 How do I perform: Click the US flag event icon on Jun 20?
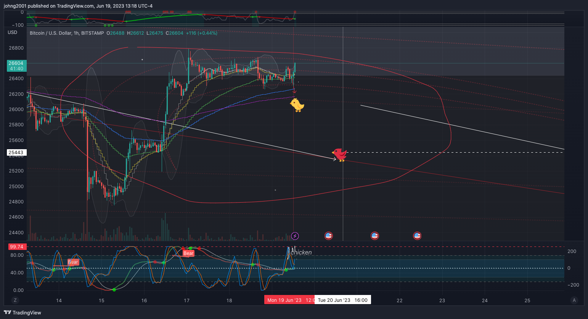tap(329, 236)
